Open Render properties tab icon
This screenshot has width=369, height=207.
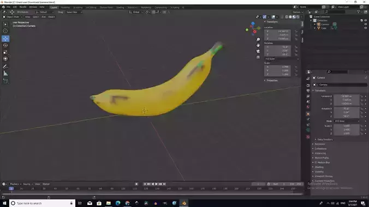click(308, 85)
